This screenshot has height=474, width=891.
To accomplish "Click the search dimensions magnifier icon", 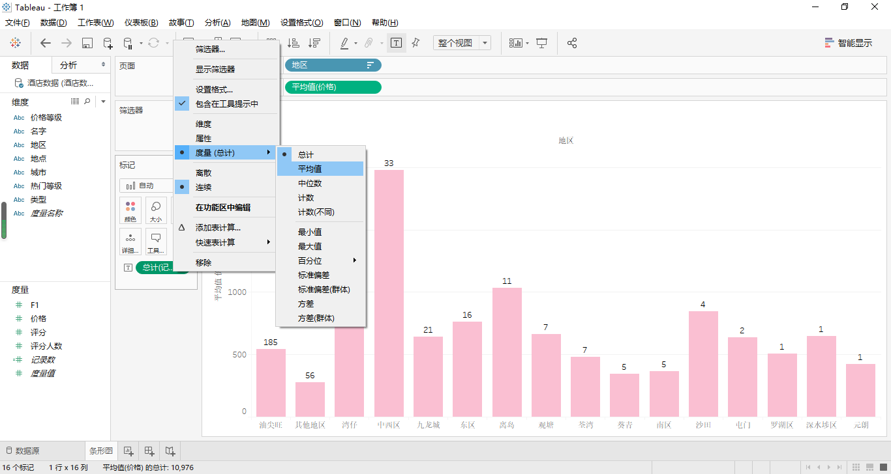I will point(87,102).
